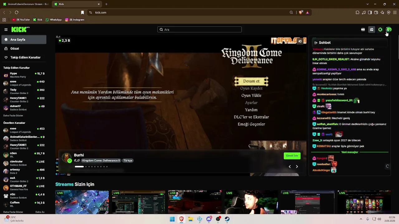Open a new browser tab
Viewport: 399px width, 224px height.
106,4
